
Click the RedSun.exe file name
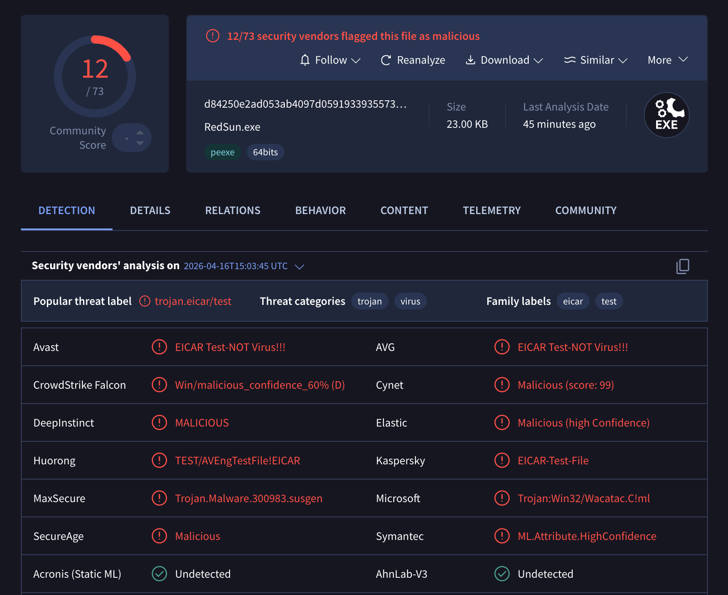(x=232, y=127)
